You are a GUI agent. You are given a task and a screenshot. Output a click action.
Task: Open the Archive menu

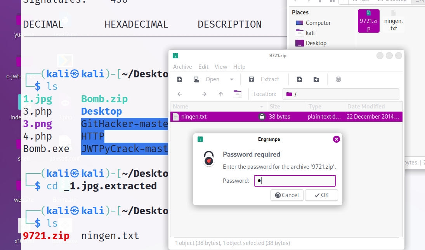(x=182, y=67)
